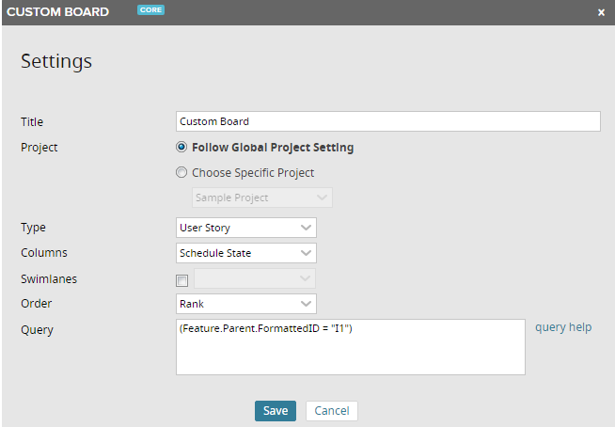The height and width of the screenshot is (427, 615).
Task: Open the Sample Project dropdown
Action: click(x=261, y=198)
